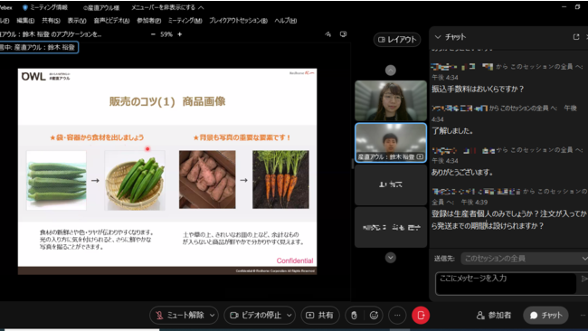Viewport: 588px width, 331px height.
Task: Toggle ミュート解除 to unmute microphone
Action: coord(180,316)
